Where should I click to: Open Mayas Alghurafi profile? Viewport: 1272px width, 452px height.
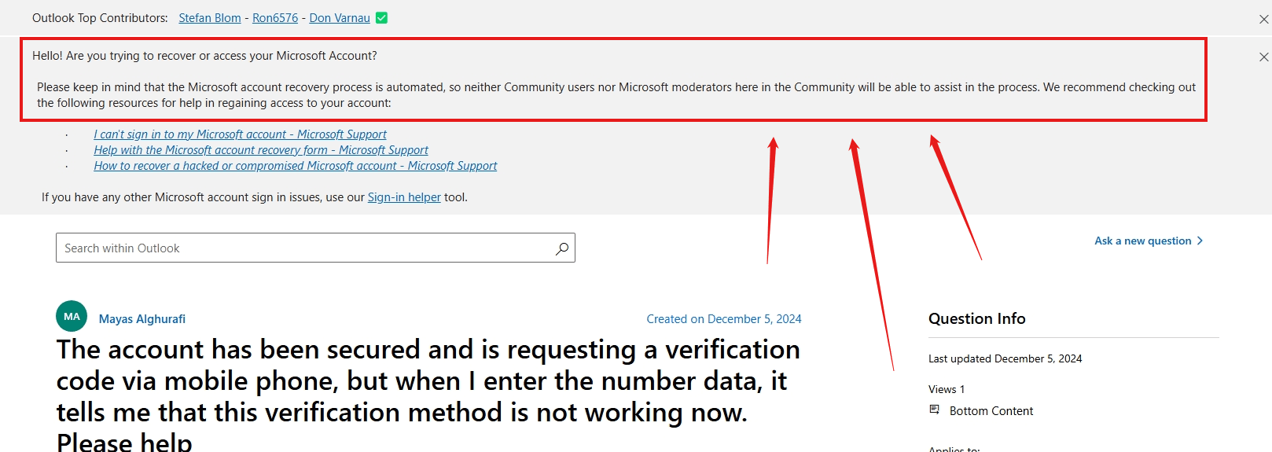[x=142, y=319]
